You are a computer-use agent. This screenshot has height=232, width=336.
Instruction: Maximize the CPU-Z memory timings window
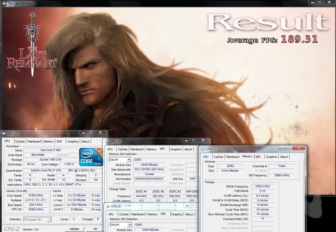289,148
